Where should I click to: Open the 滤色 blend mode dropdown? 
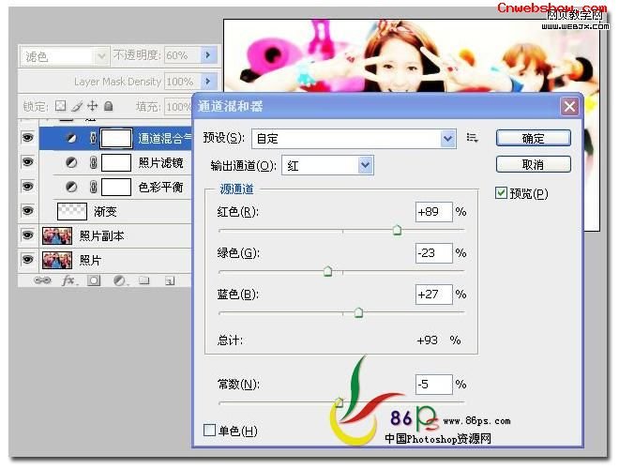coord(65,56)
